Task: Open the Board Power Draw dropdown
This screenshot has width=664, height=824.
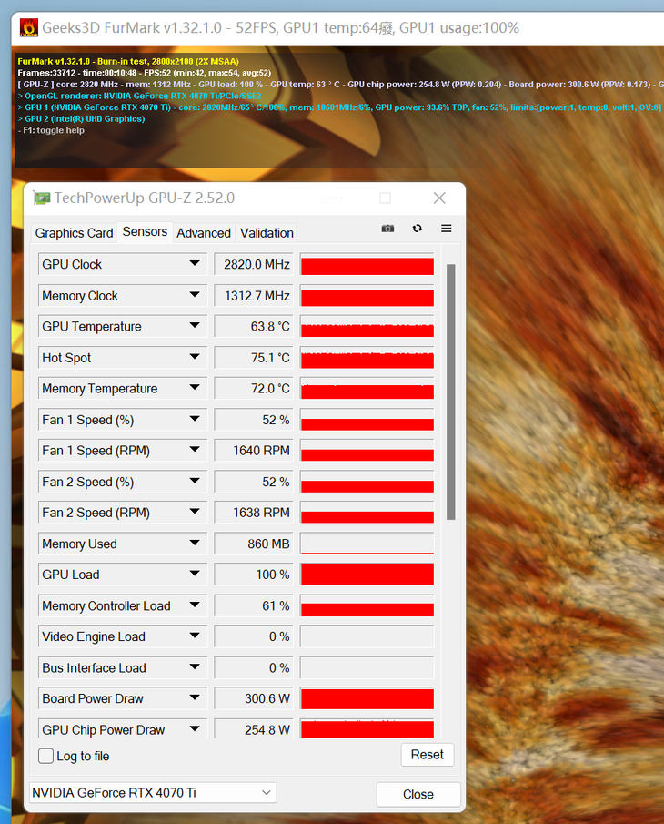Action: (x=195, y=697)
